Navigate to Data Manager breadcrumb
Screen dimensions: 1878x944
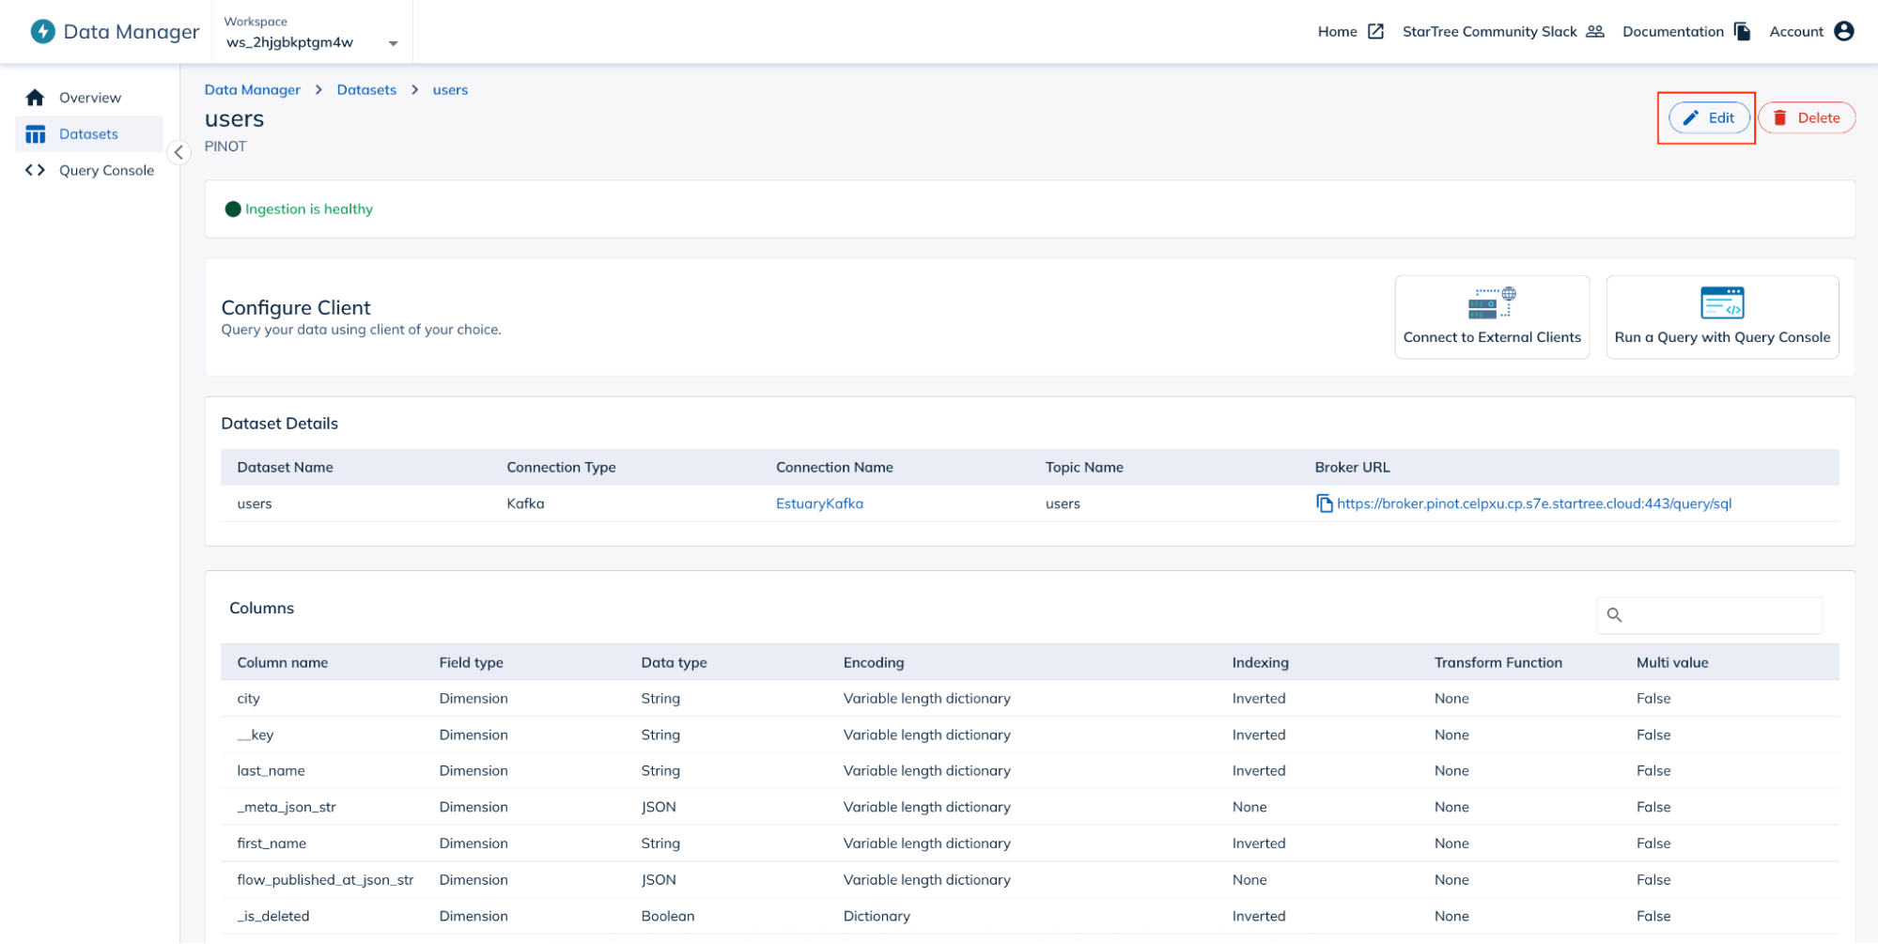253,90
